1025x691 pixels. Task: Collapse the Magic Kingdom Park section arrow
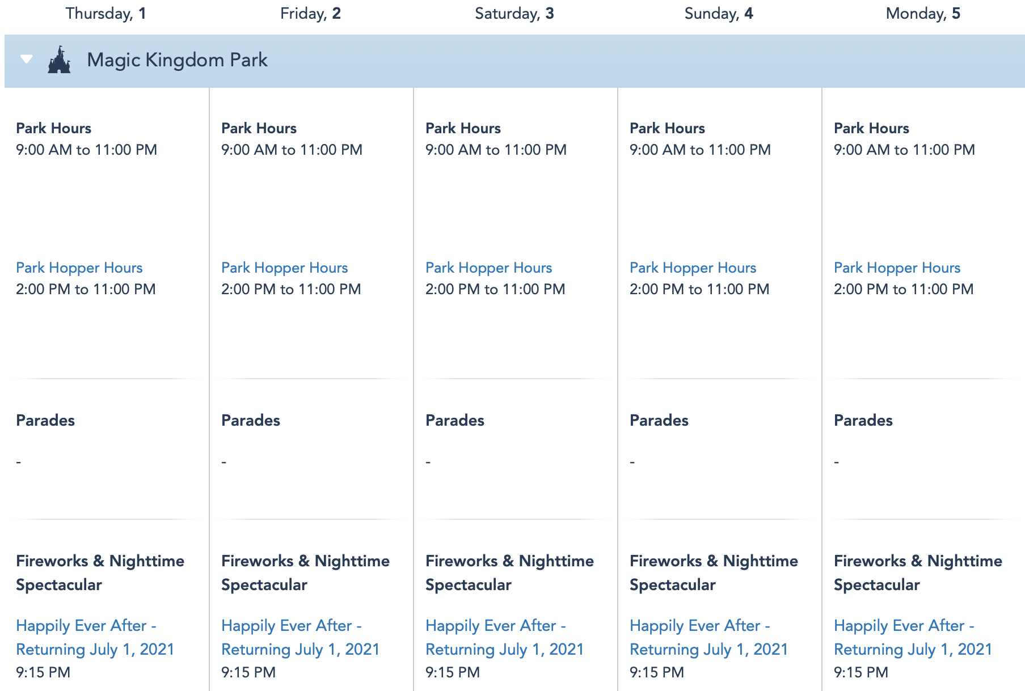coord(26,59)
